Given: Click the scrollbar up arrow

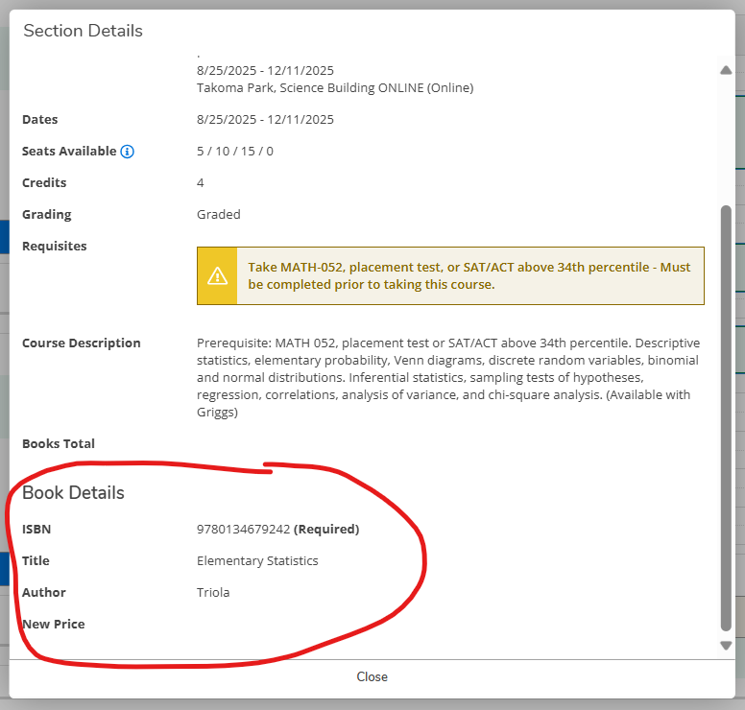Looking at the screenshot, I should tap(726, 70).
